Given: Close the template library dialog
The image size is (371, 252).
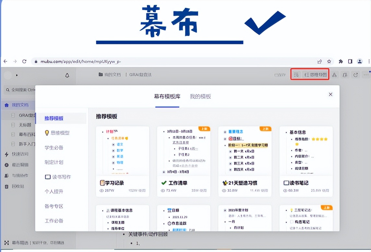Looking at the screenshot, I should coord(330,94).
